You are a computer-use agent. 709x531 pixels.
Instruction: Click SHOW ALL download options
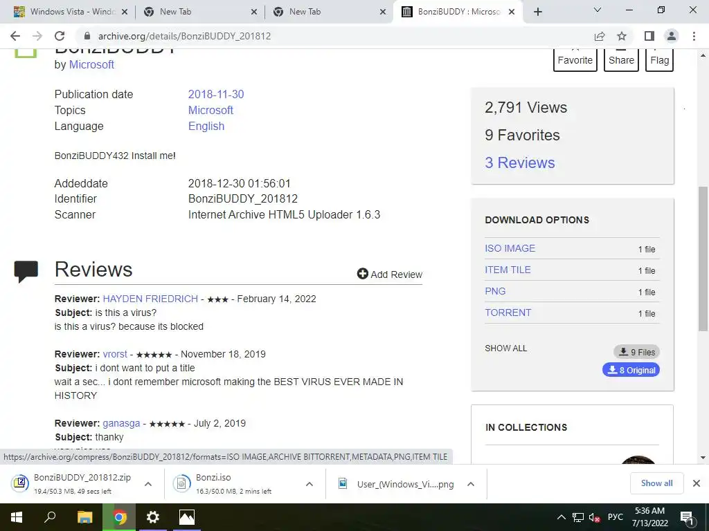pos(506,348)
